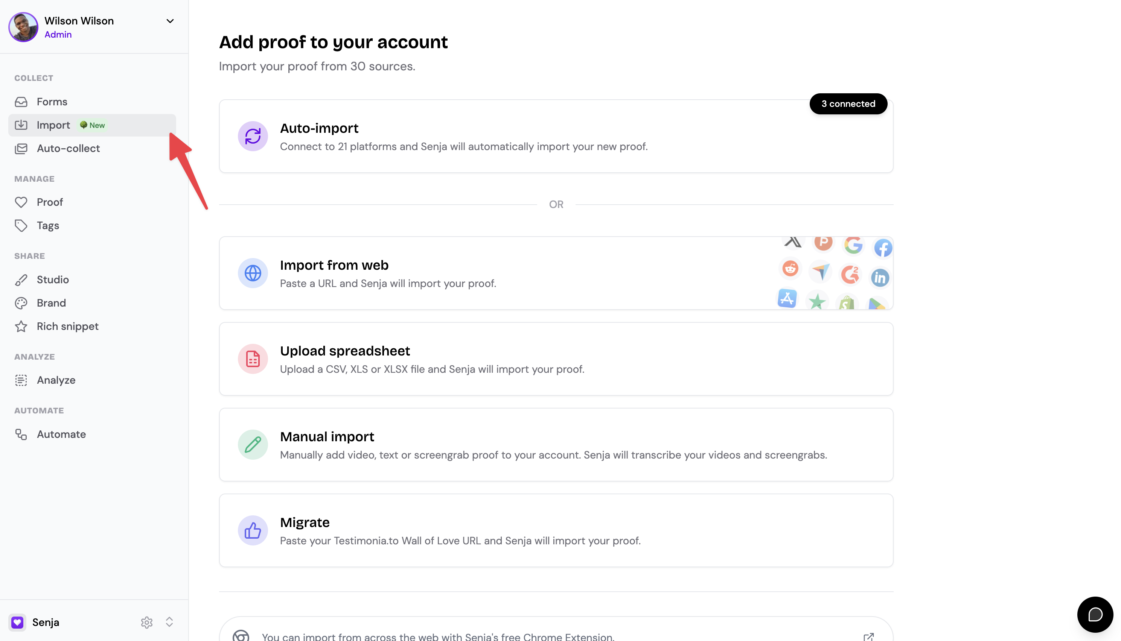Click the Manual import pencil icon
Image resolution: width=1121 pixels, height=641 pixels.
[253, 445]
